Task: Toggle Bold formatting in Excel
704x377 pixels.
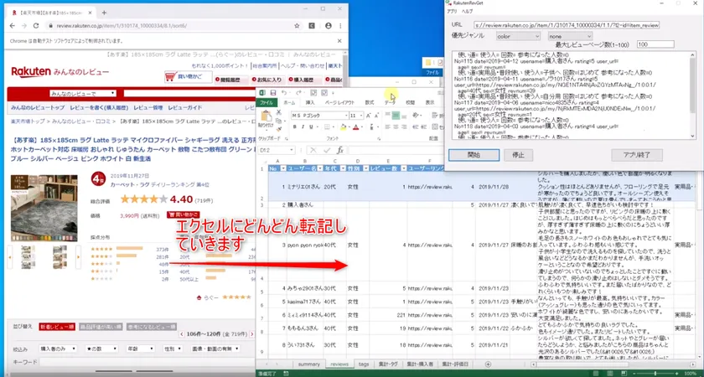Action: (x=295, y=127)
